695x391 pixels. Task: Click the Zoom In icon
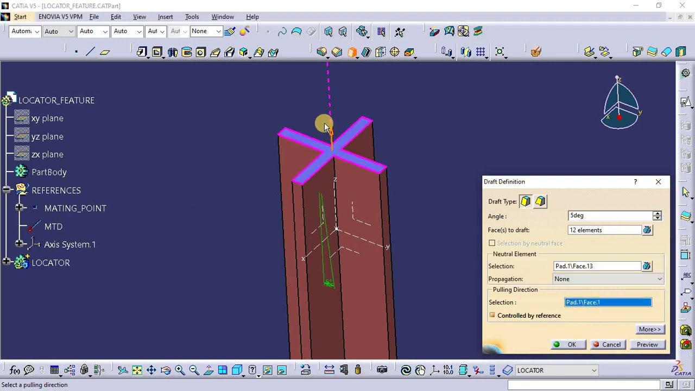pos(180,370)
